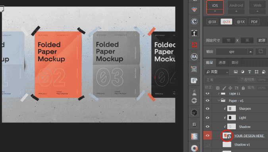Open the flask plugin icon
Viewport: 268px width, 152px height.
click(x=194, y=92)
